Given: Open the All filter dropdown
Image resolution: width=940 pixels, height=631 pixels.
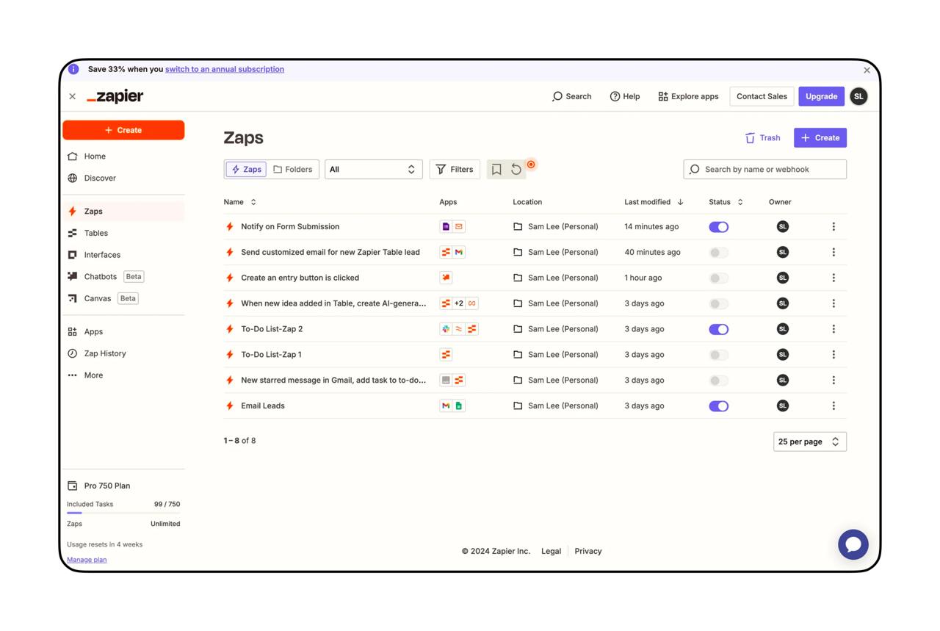Looking at the screenshot, I should click(374, 170).
